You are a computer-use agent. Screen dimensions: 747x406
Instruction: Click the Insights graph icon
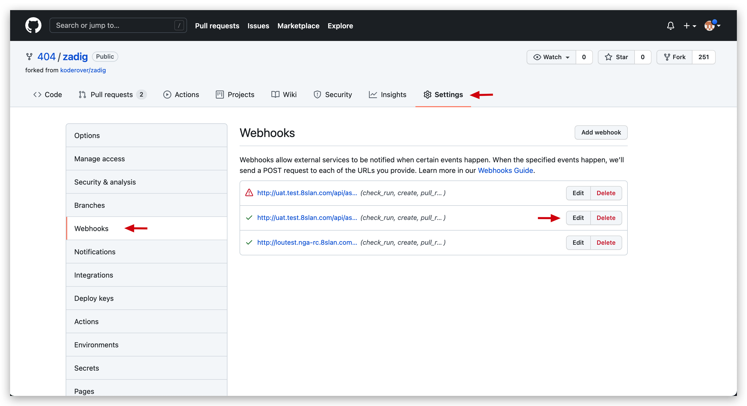373,95
